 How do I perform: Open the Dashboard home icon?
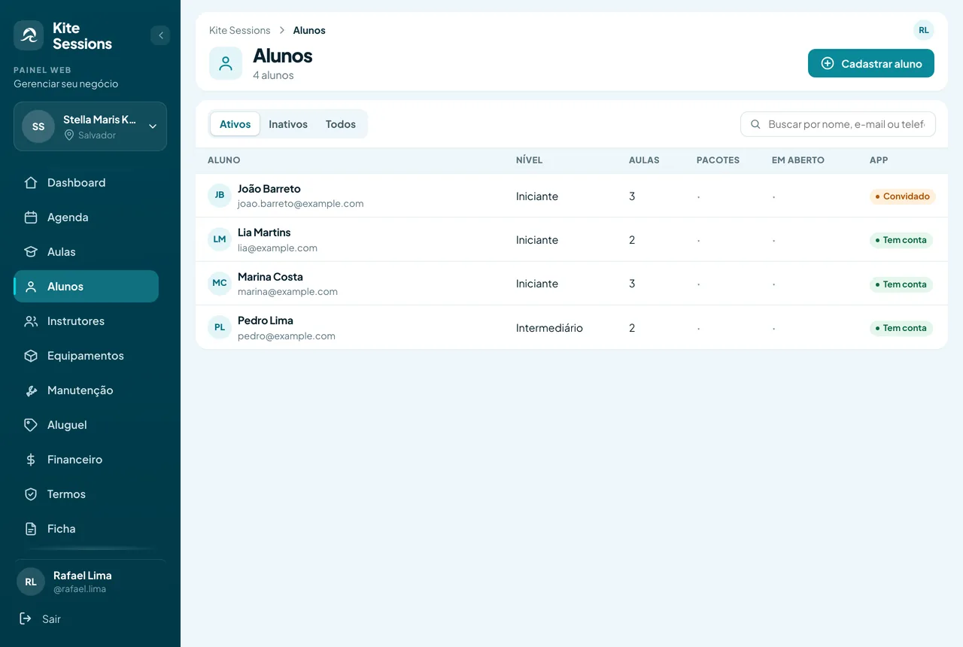pyautogui.click(x=31, y=183)
